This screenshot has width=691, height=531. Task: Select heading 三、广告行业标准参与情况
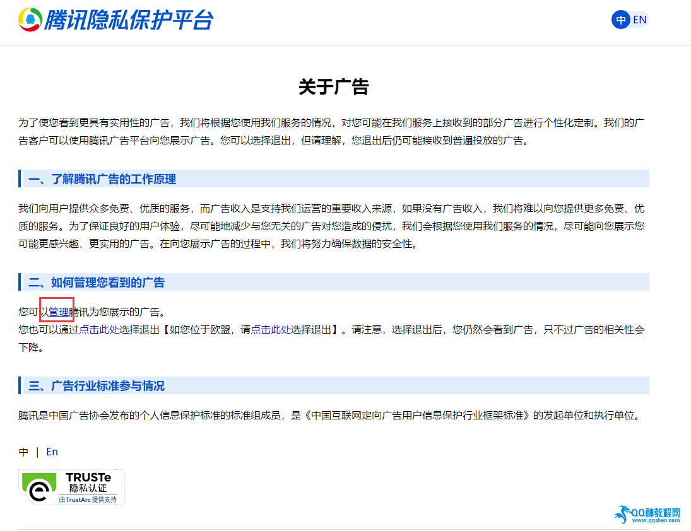click(97, 386)
